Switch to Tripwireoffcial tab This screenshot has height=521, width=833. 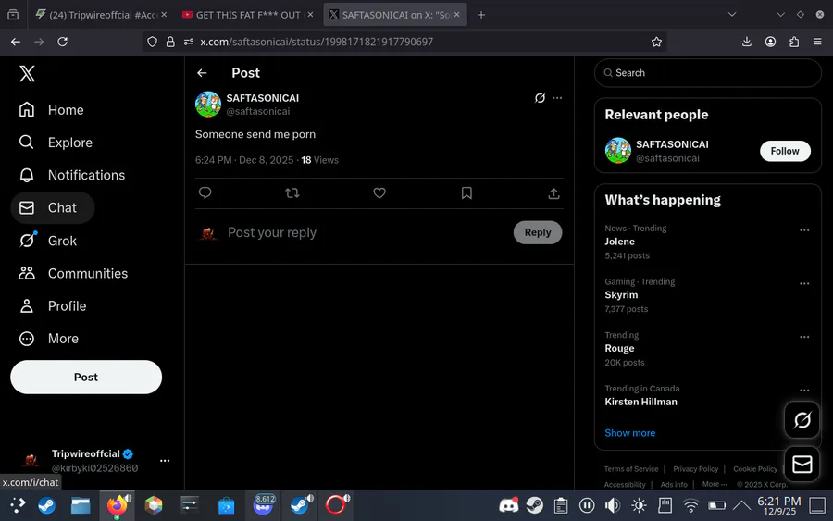pos(101,15)
